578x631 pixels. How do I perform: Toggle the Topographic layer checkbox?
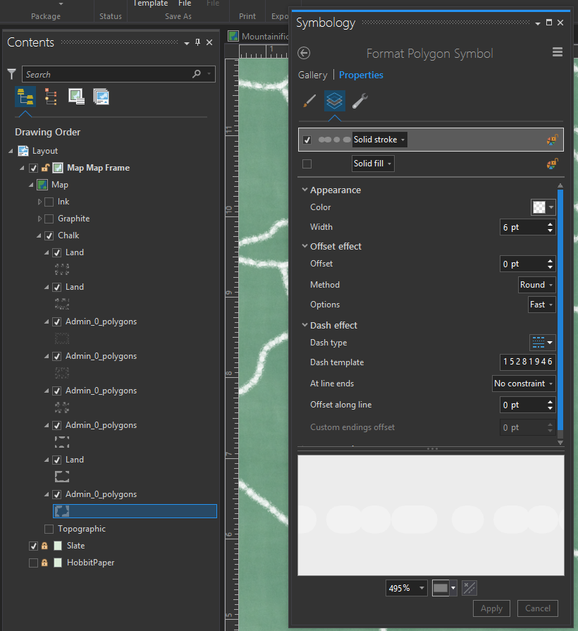(x=49, y=529)
